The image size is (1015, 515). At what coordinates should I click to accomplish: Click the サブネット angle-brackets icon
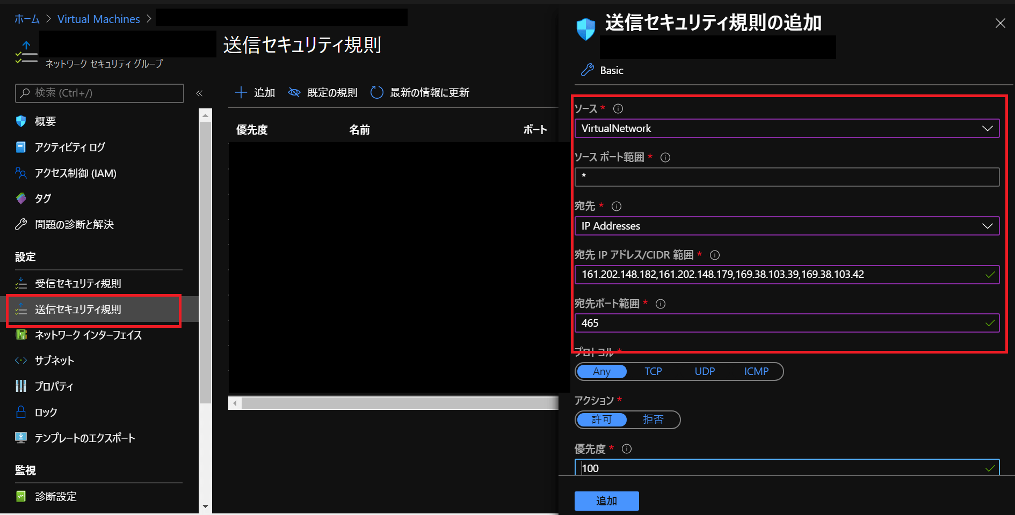21,360
